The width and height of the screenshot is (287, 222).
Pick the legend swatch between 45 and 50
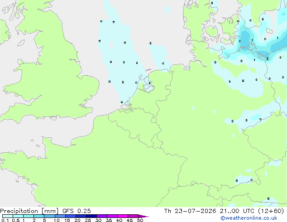pos(133,216)
